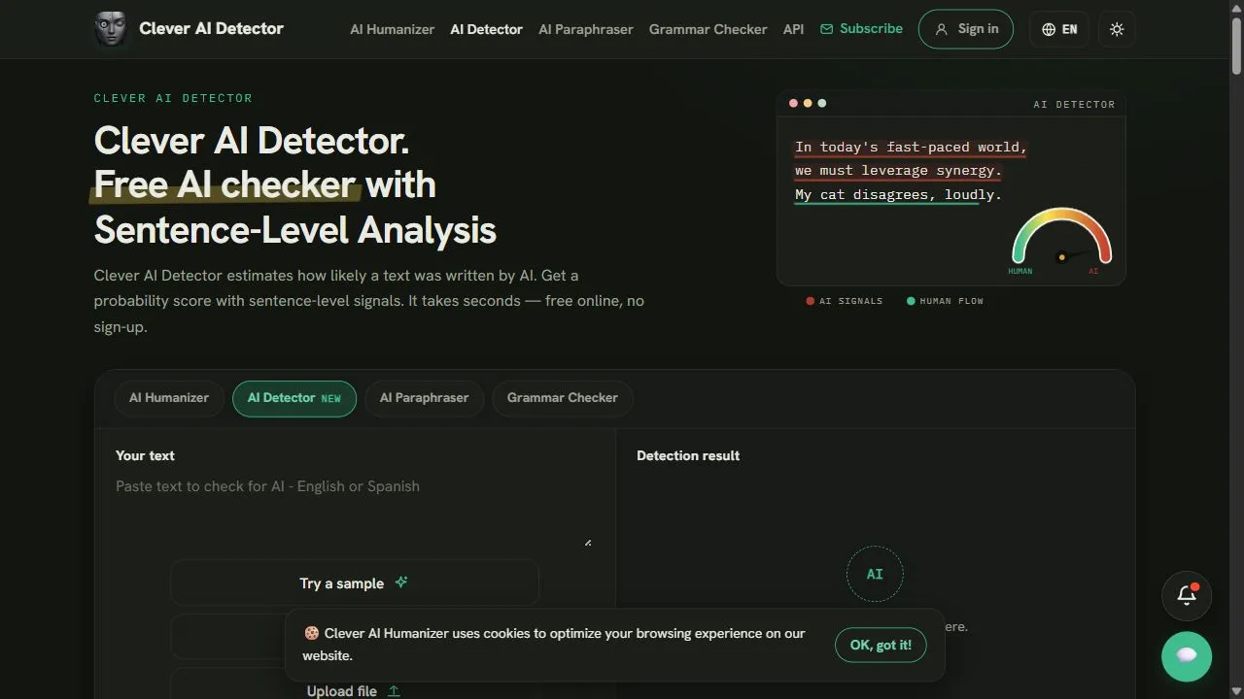This screenshot has height=699, width=1244.
Task: Click the Sign in button
Action: click(966, 29)
